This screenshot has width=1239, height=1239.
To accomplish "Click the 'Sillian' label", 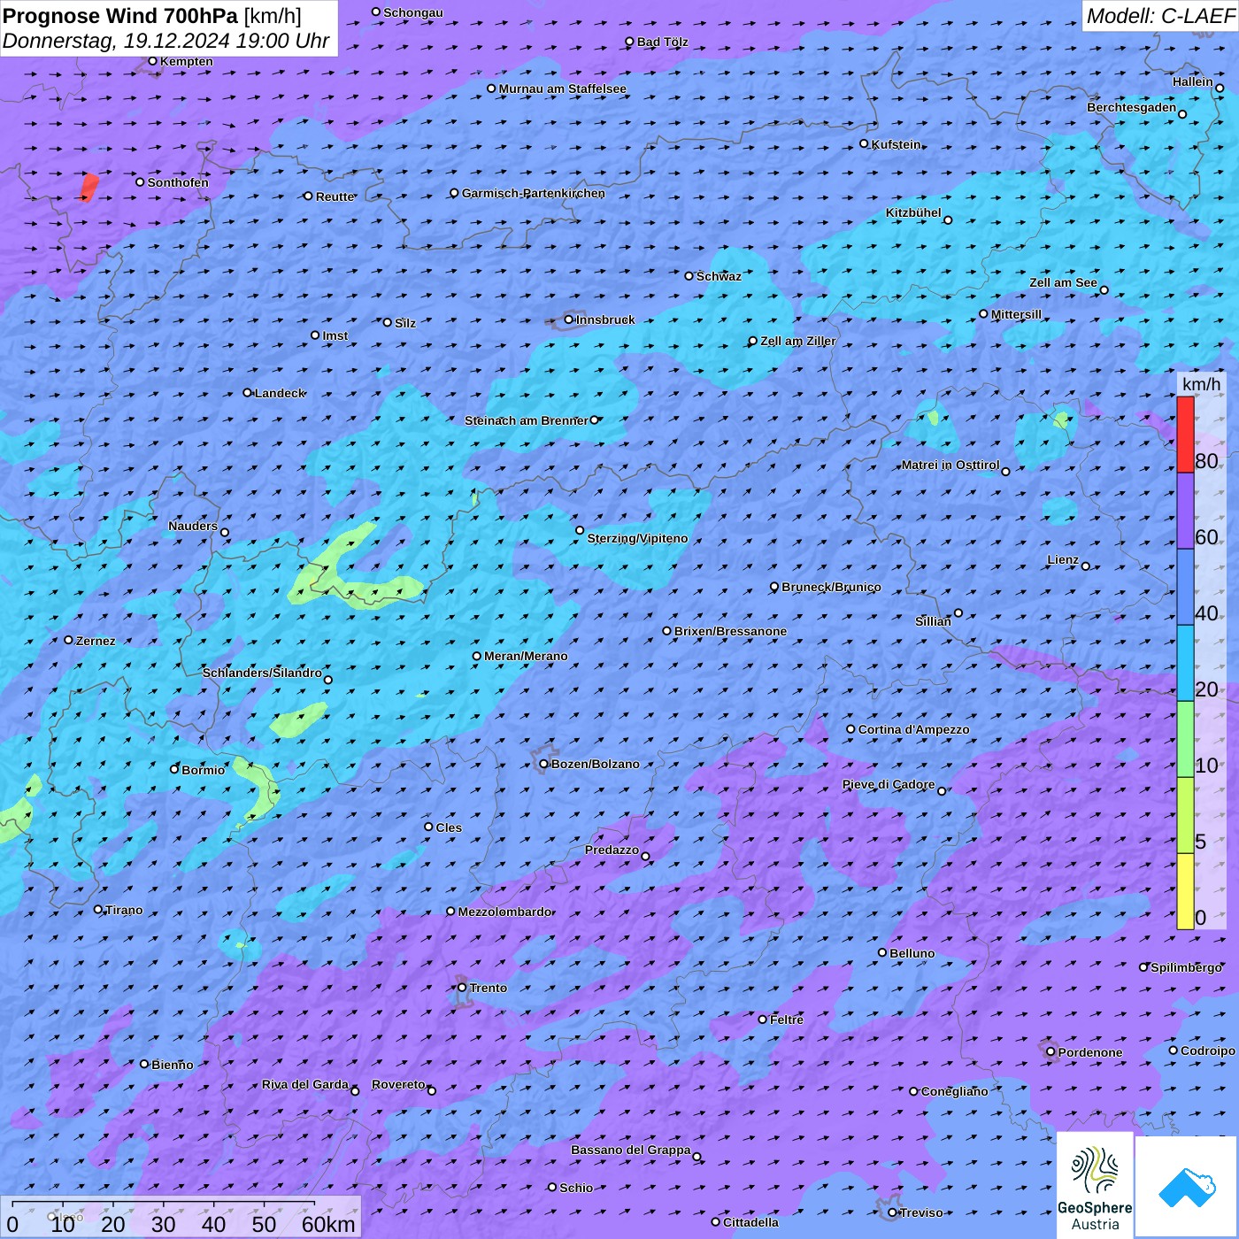I will [933, 621].
